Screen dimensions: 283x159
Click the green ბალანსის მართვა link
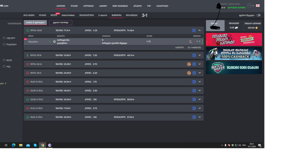[x=237, y=8]
